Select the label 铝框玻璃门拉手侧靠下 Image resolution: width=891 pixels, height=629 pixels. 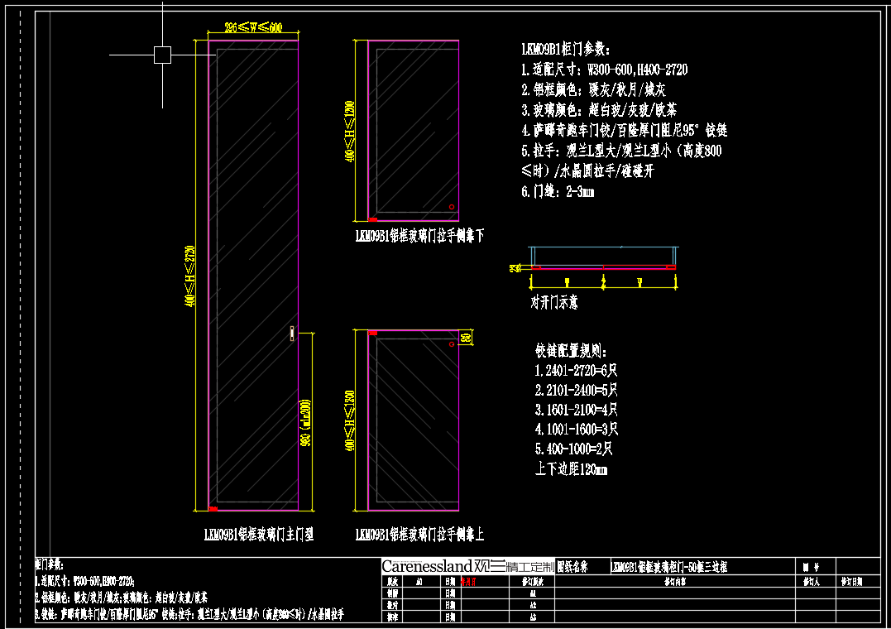419,236
